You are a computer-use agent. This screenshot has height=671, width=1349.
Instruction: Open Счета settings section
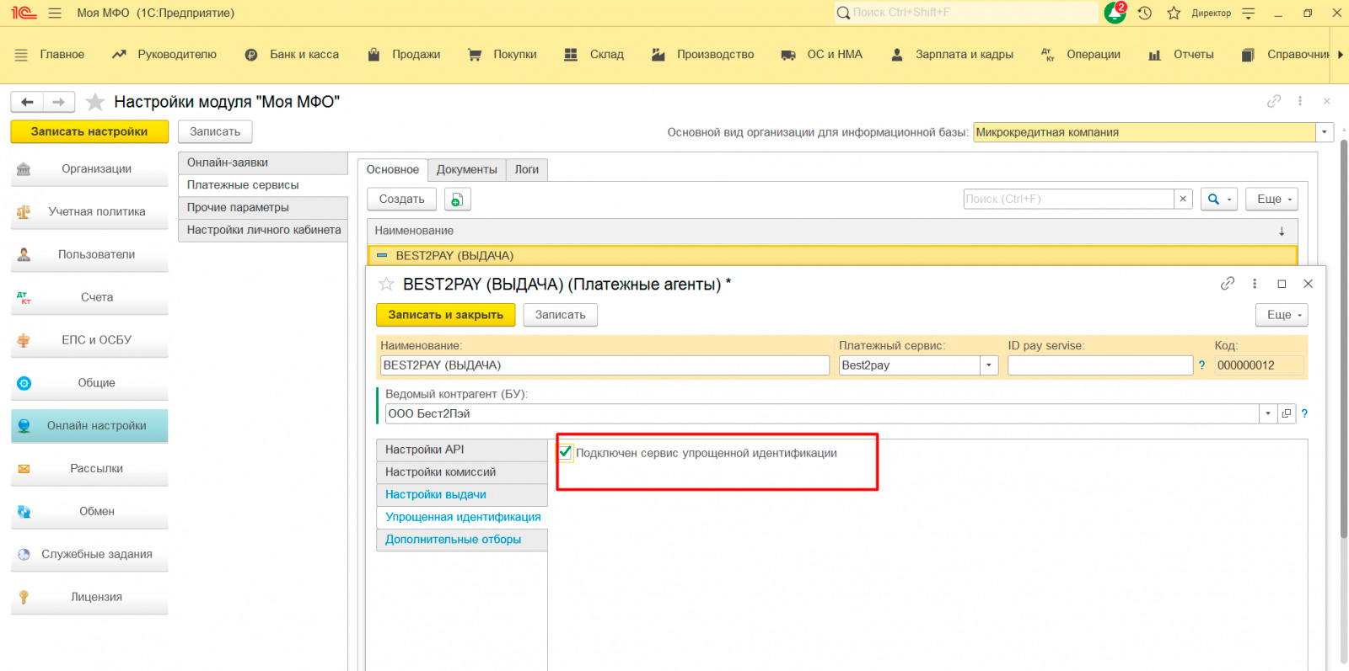pos(89,298)
